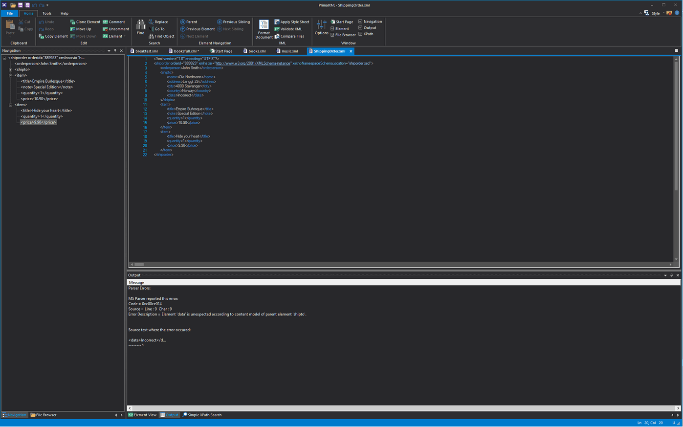683x427 pixels.
Task: Click Replace in Search group
Action: (x=158, y=22)
